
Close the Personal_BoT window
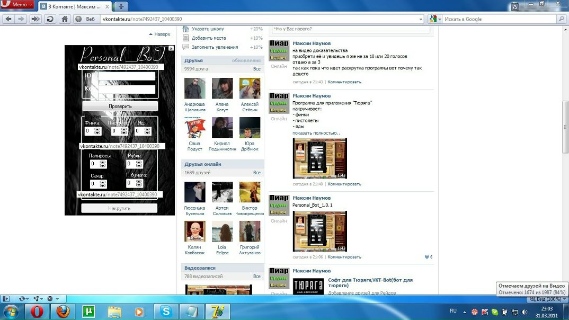(171, 48)
